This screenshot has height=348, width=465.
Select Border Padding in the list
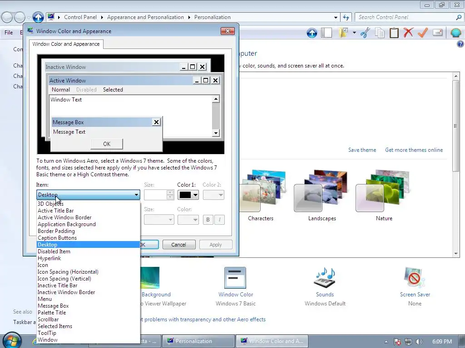click(x=88, y=231)
